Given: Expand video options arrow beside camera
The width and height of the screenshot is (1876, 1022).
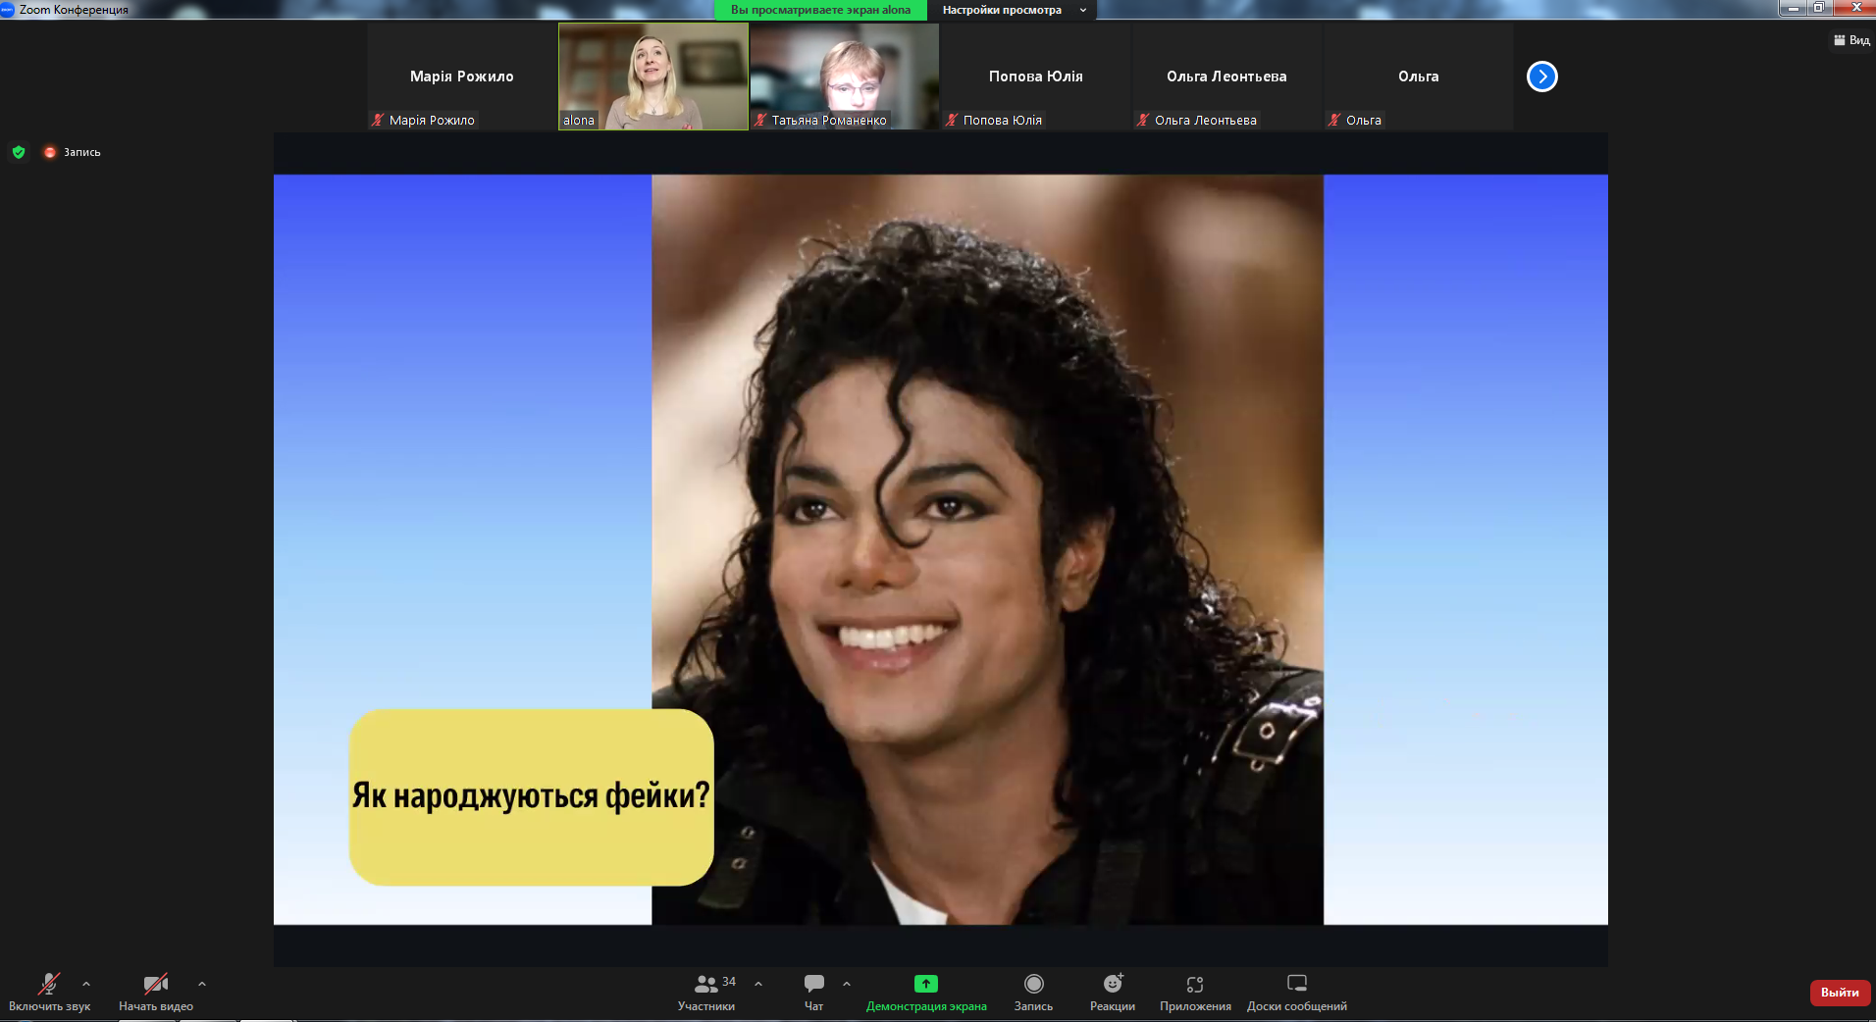Looking at the screenshot, I should tap(202, 983).
